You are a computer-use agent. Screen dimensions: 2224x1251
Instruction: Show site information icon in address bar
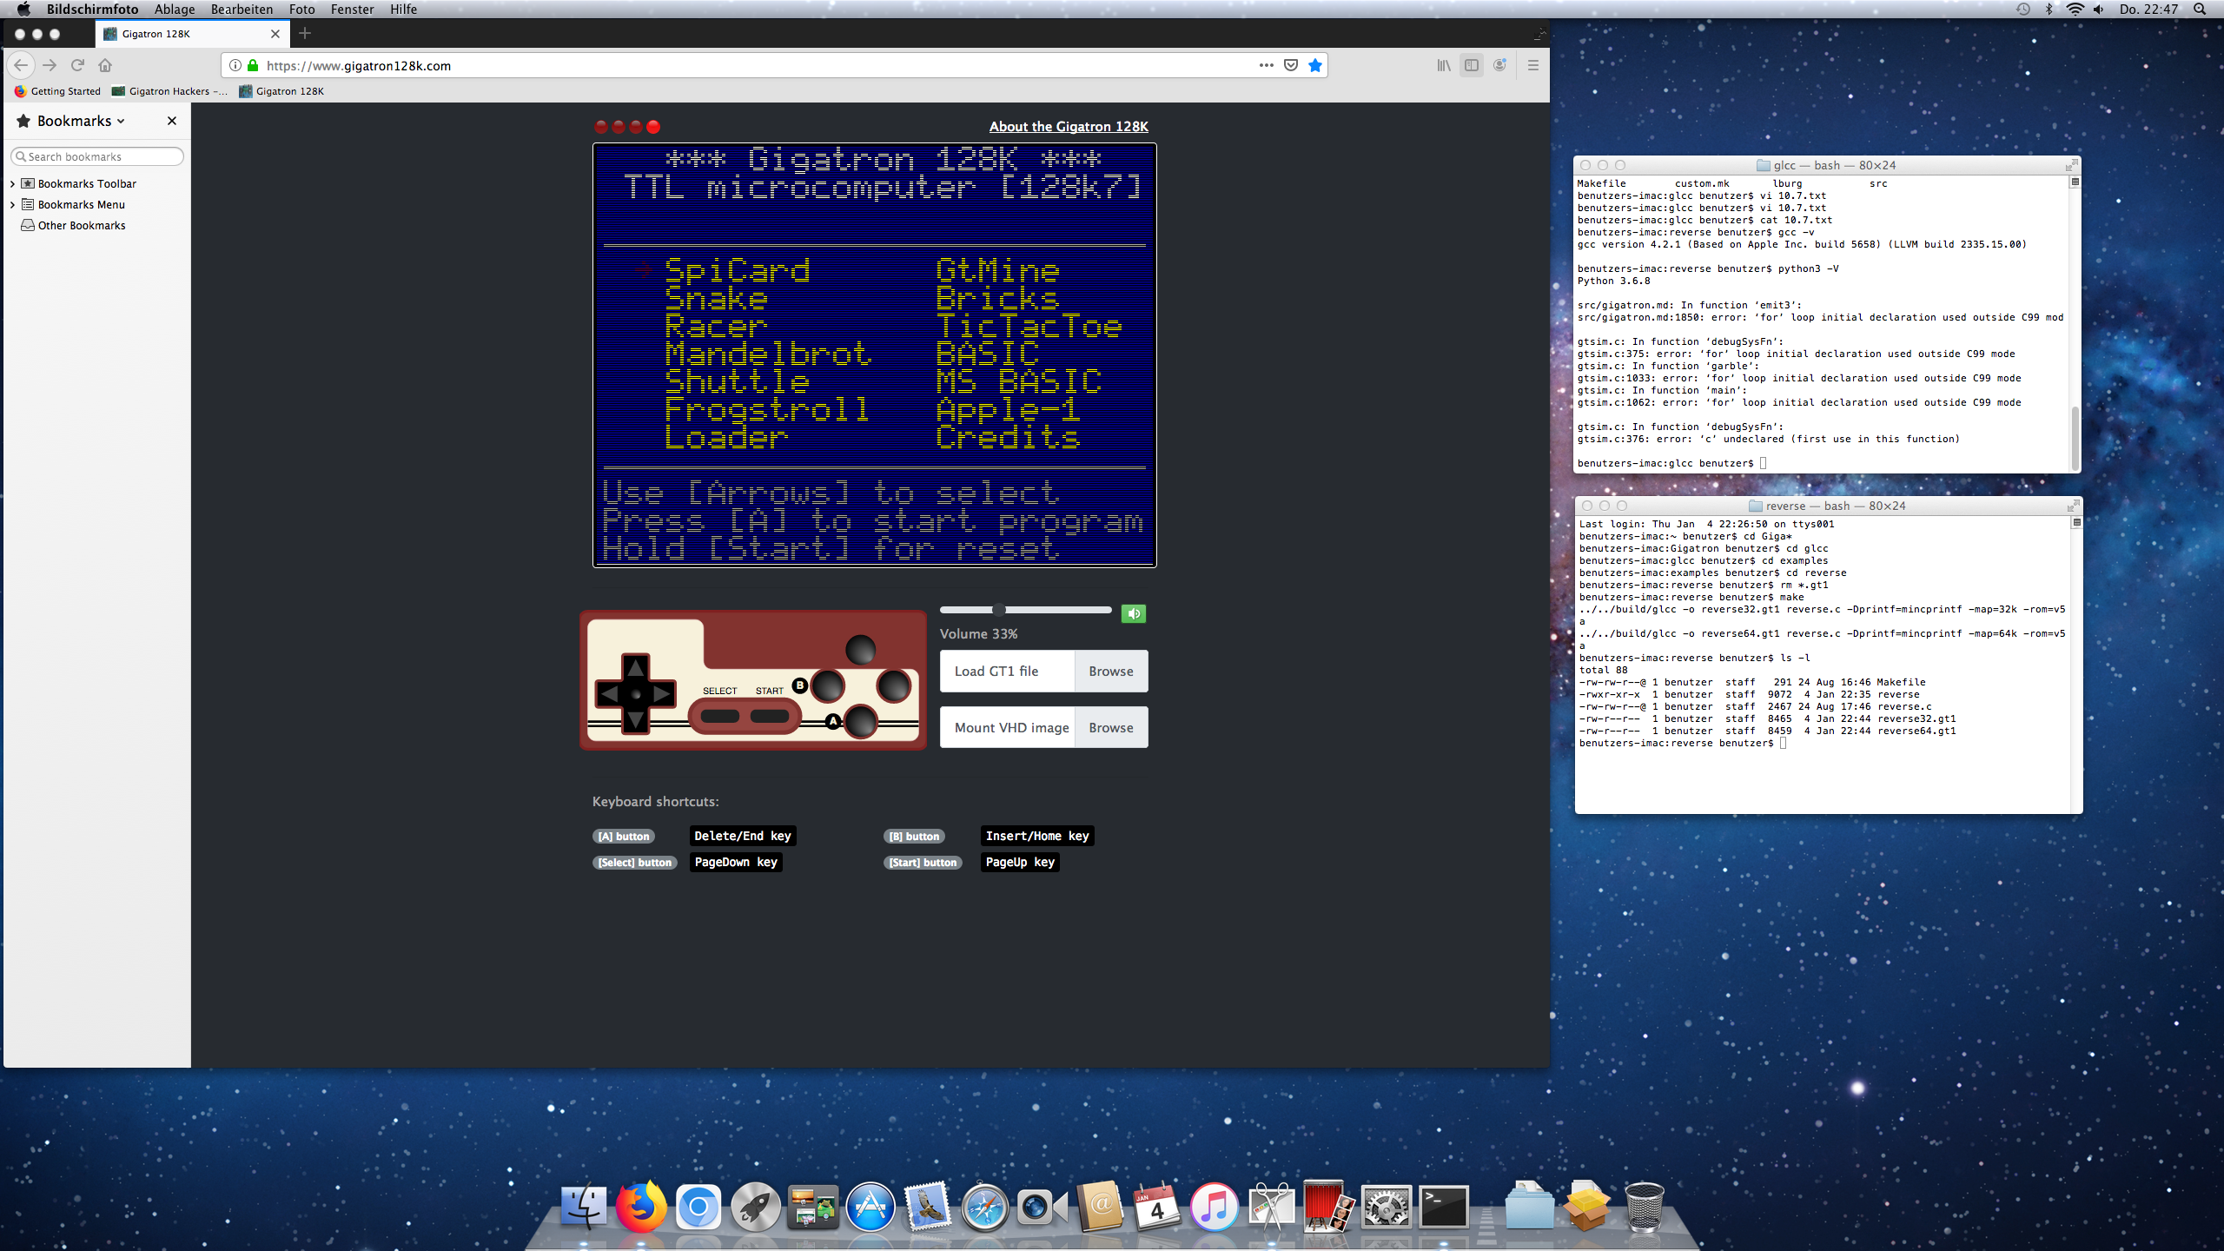click(x=235, y=65)
